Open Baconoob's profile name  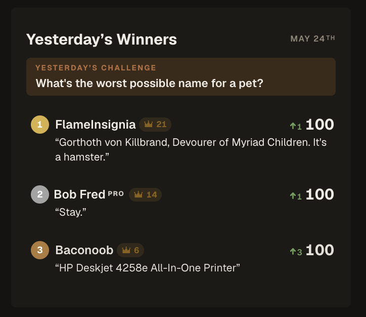pos(84,250)
